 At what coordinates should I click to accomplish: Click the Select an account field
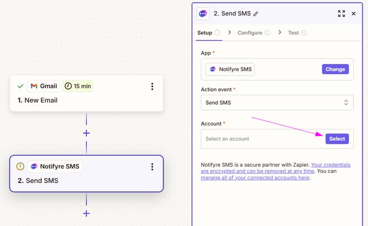click(261, 139)
